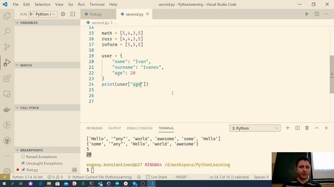Screen dimensions: 334x187
Task: Open Microsoft Store from taskbar
Action: pyautogui.click(x=57, y=183)
